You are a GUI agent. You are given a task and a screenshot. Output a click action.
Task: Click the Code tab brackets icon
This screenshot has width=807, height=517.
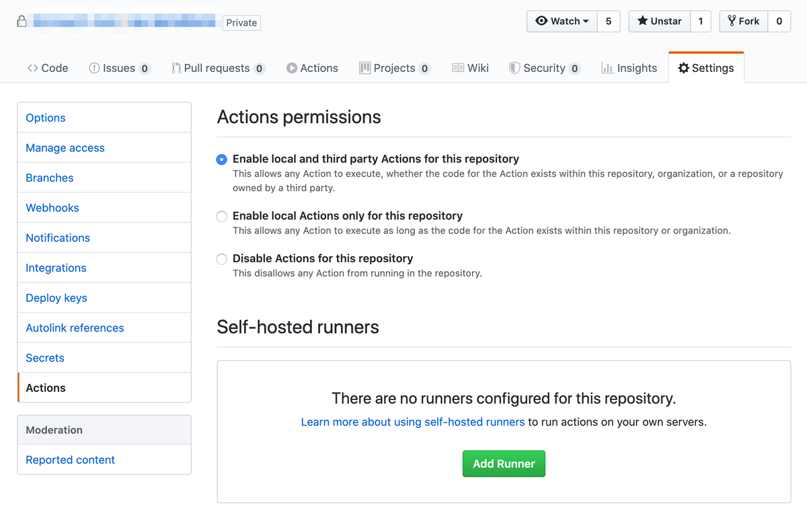coord(32,68)
